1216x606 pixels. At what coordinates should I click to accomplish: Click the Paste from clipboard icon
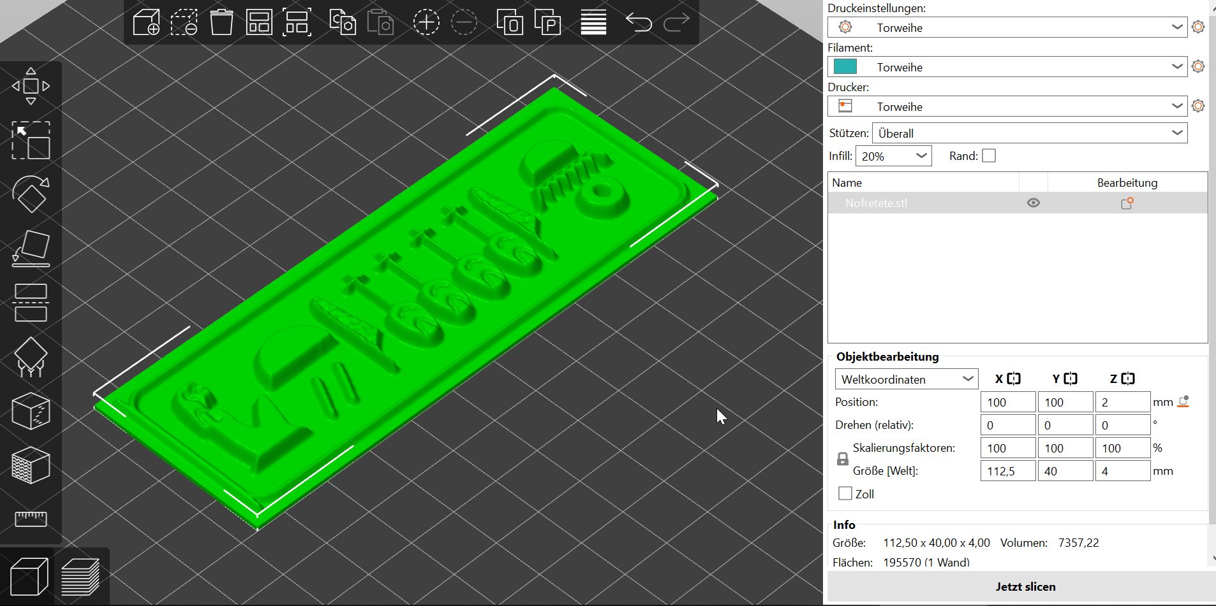(x=380, y=22)
